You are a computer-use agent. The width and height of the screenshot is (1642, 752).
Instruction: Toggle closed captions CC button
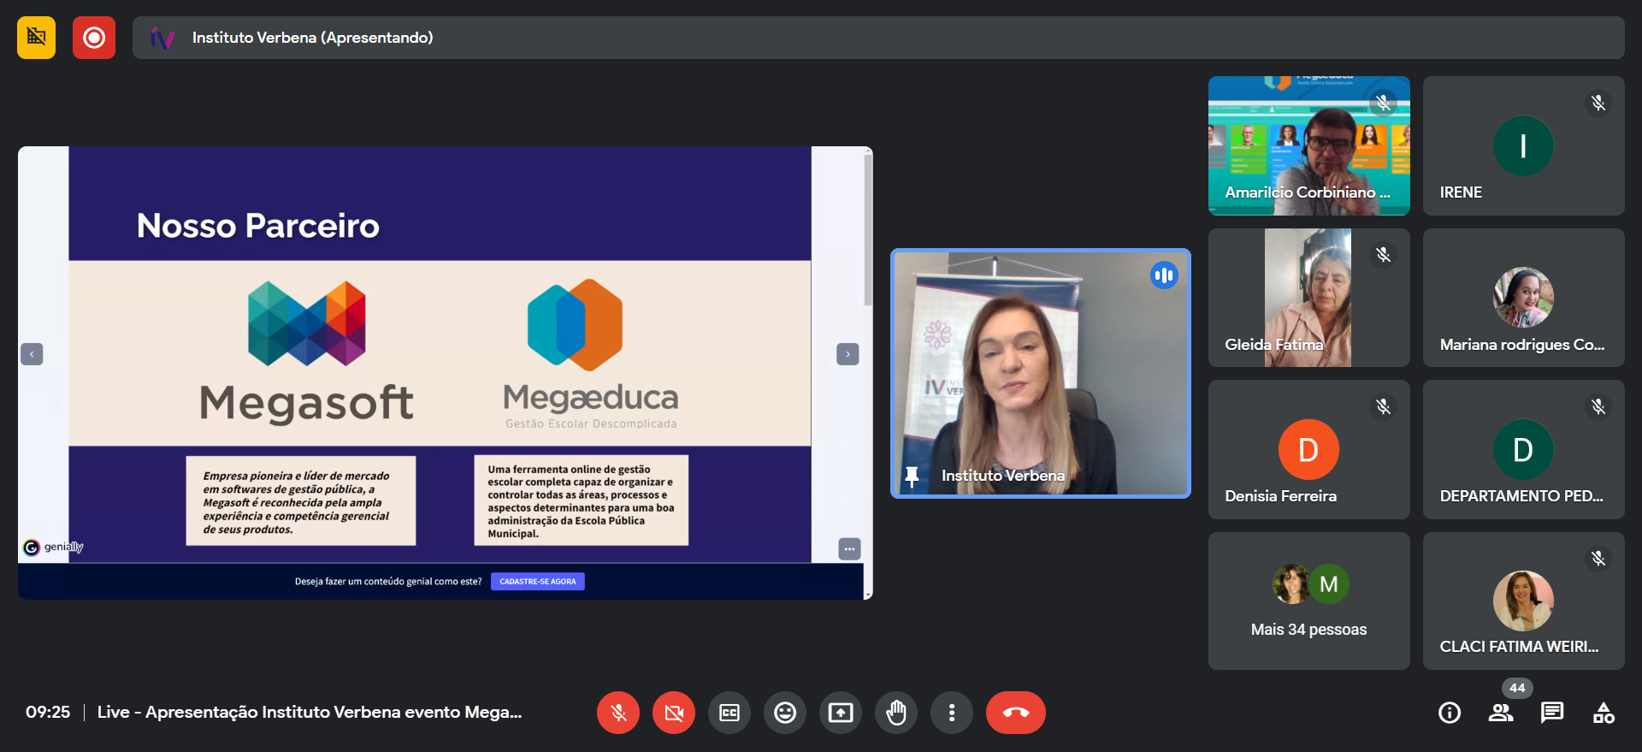tap(729, 713)
